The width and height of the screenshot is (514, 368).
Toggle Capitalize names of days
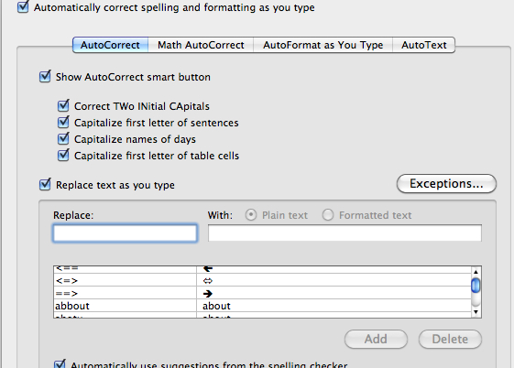coord(63,138)
